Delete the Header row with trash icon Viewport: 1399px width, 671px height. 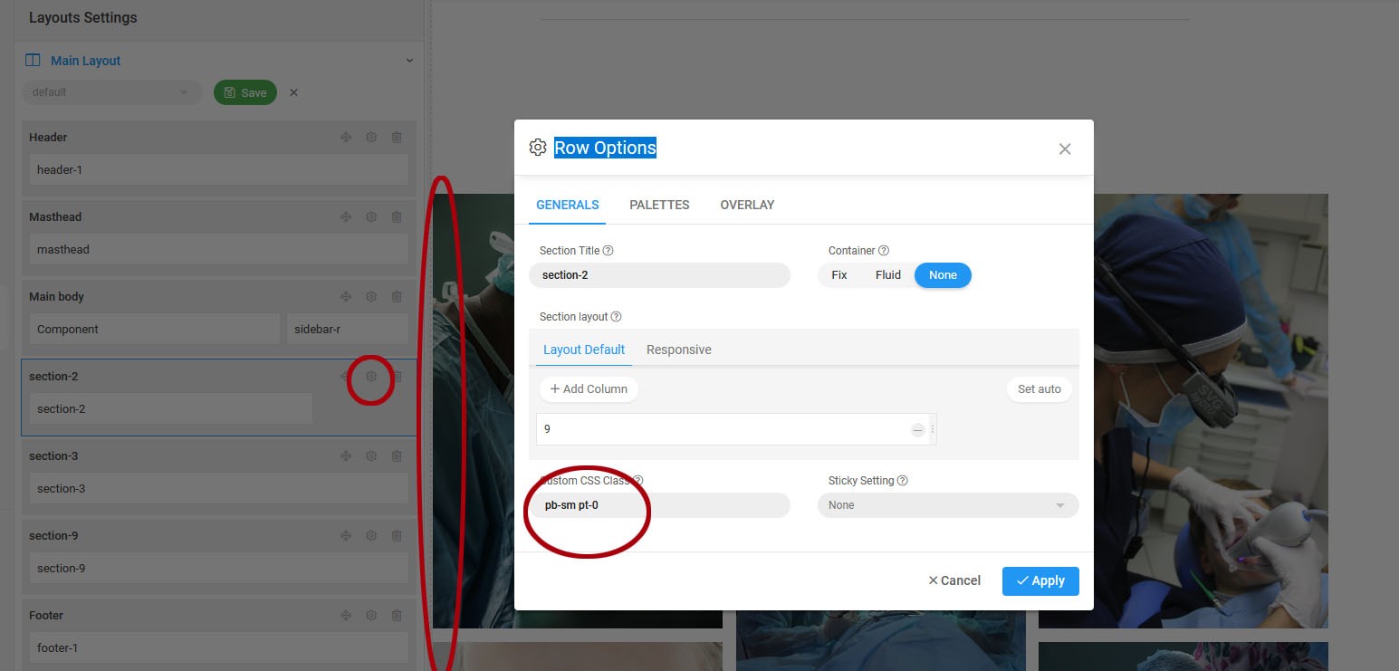[397, 138]
